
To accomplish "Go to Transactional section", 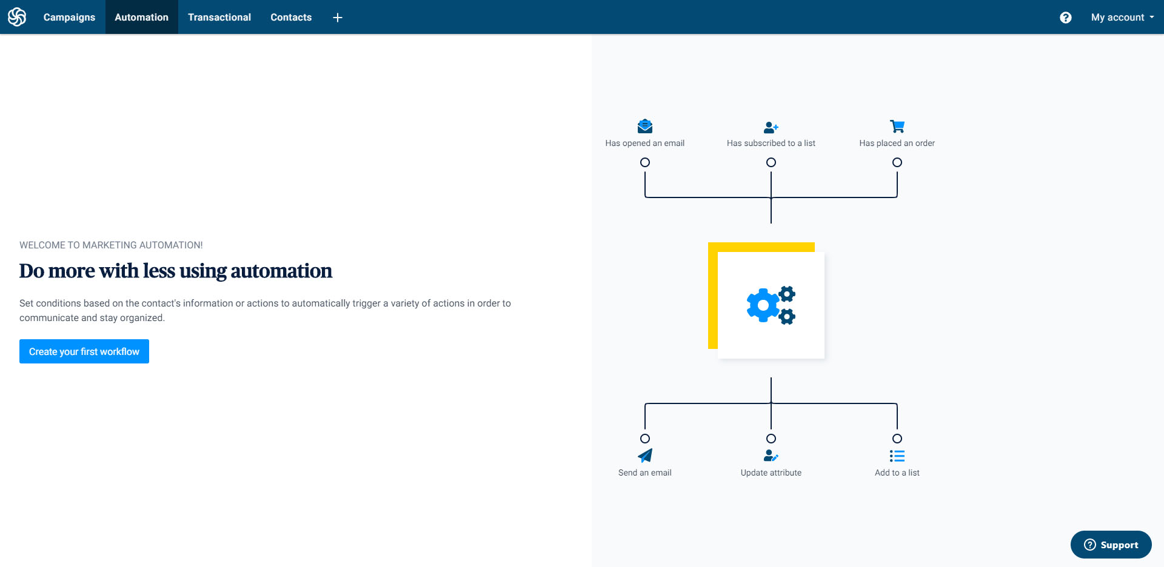I will point(219,17).
